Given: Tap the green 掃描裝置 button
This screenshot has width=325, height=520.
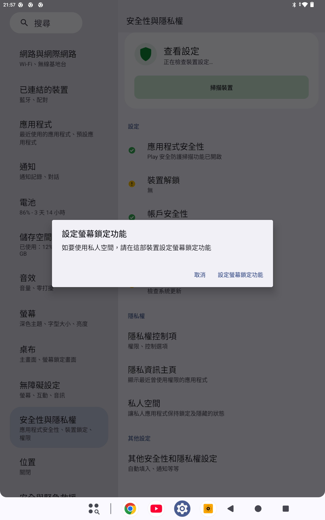Looking at the screenshot, I should pyautogui.click(x=222, y=87).
